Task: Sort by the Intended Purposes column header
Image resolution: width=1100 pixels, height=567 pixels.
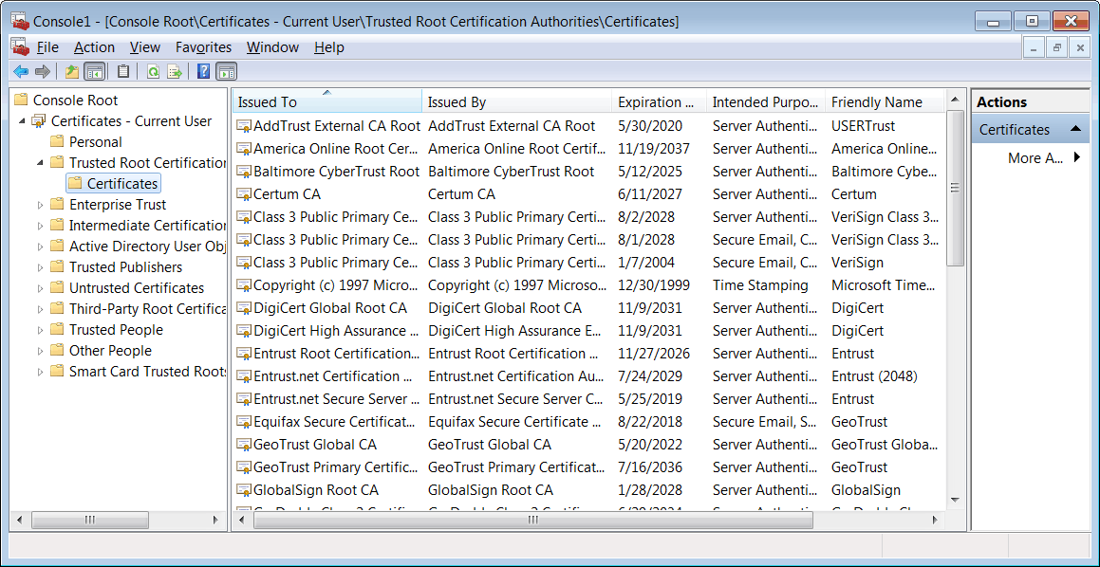Action: coord(766,101)
